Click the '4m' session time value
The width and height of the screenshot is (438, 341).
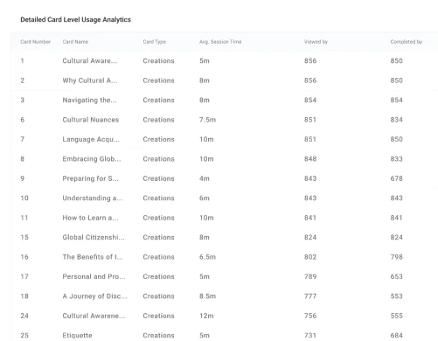click(205, 178)
